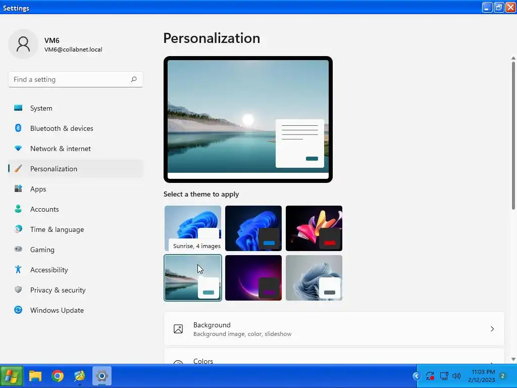Click the Find a setting box
The width and height of the screenshot is (517, 388).
(76, 79)
